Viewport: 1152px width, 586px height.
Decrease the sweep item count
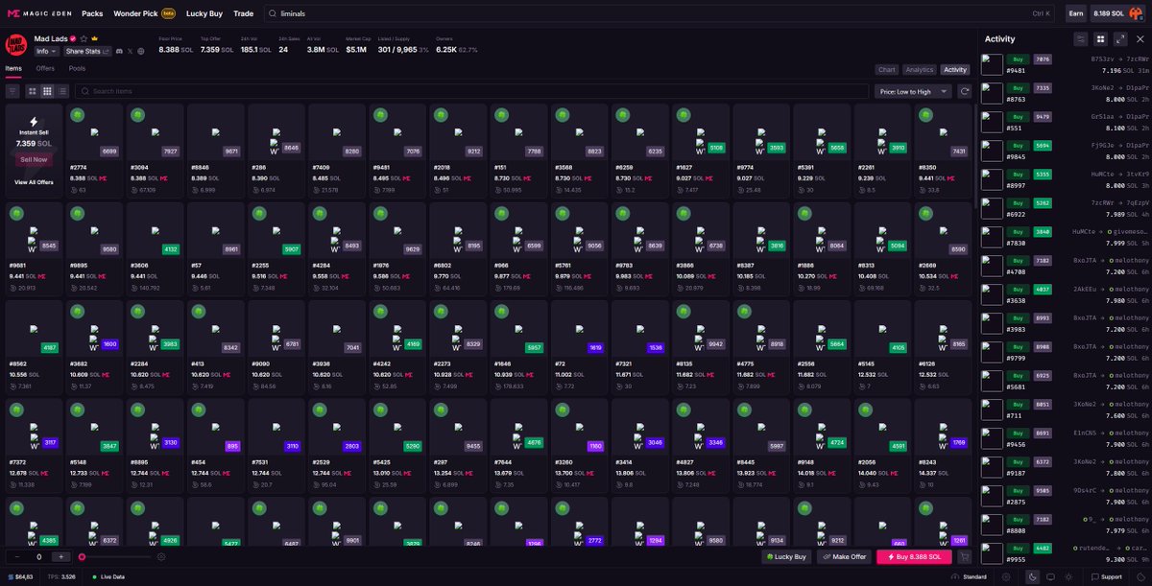pos(17,556)
